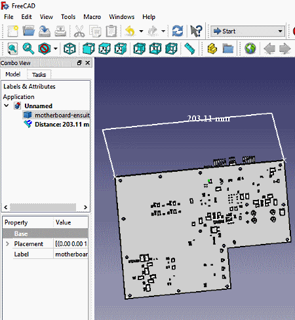Image resolution: width=295 pixels, height=320 pixels.
Task: Open the redo history dropdown arrow
Action: pyautogui.click(x=163, y=31)
